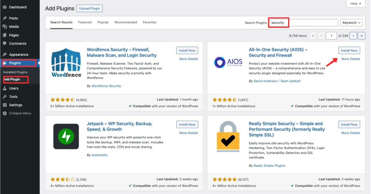Click the Upload Plugin button
Image resolution: width=371 pixels, height=194 pixels.
click(x=89, y=8)
